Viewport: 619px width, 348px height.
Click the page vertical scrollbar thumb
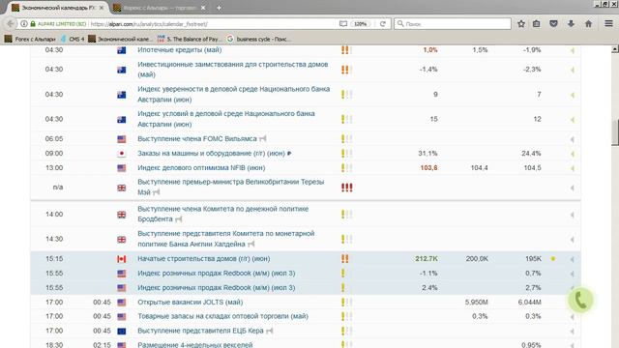point(615,133)
